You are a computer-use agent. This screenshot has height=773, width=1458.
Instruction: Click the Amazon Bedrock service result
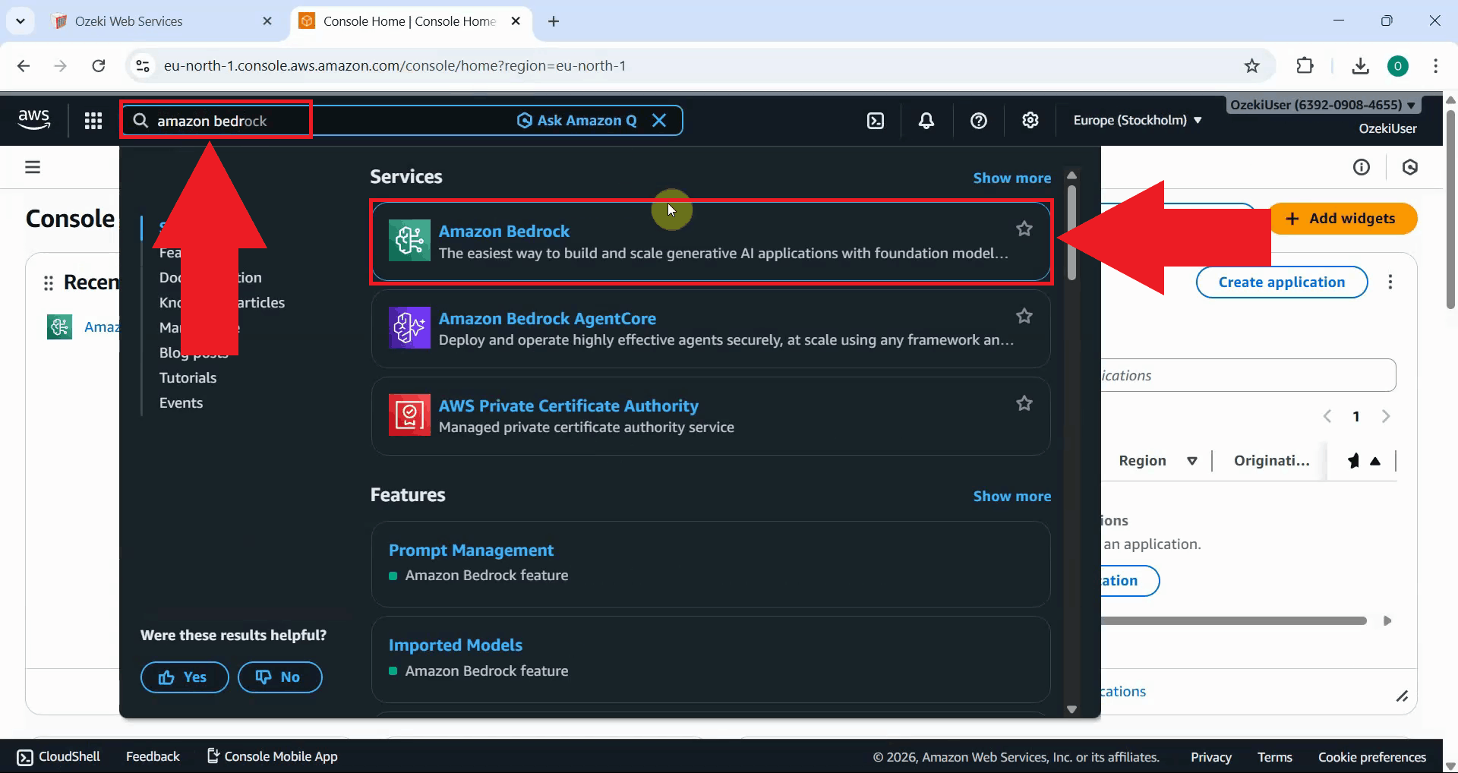[503, 231]
